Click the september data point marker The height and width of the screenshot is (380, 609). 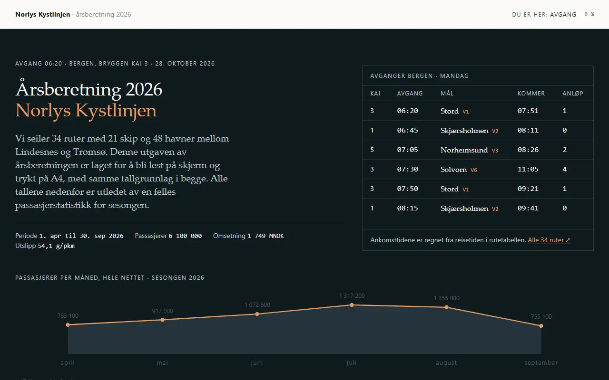pyautogui.click(x=541, y=326)
